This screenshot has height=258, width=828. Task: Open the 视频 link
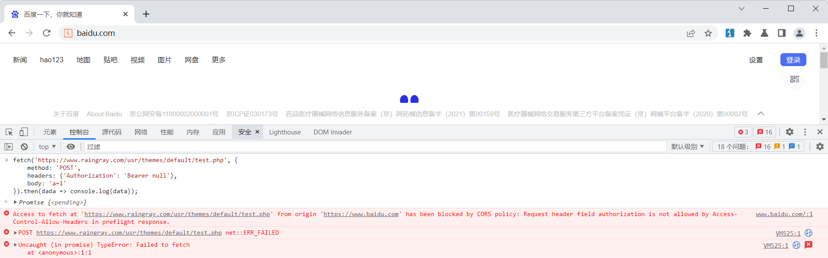coord(138,60)
